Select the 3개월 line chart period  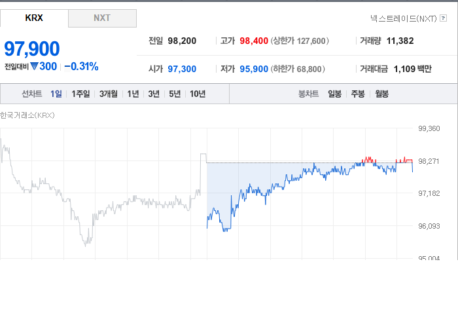click(109, 94)
